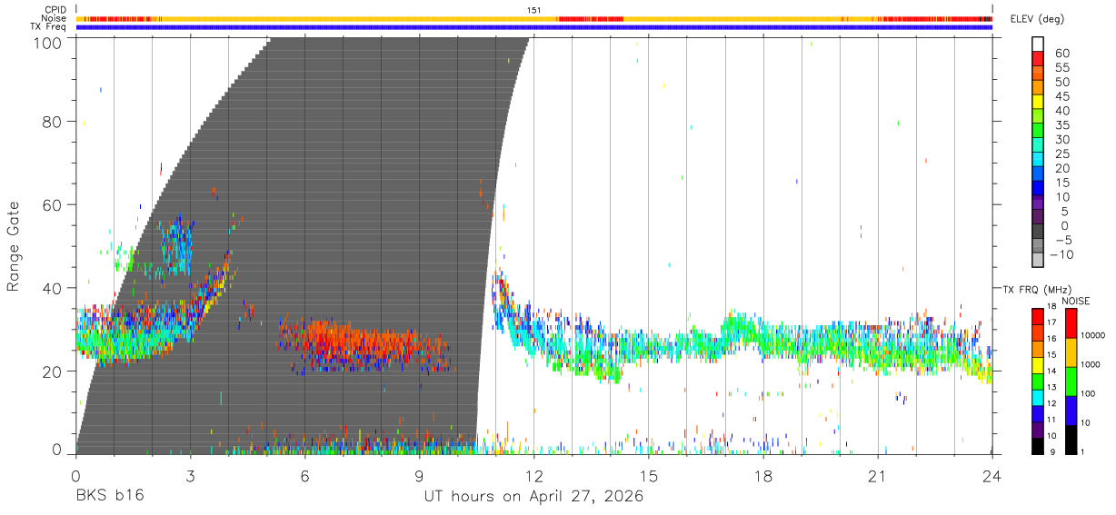Click the blue 10–100 NOISE colorbar segment
1116x515 pixels.
tap(1071, 410)
